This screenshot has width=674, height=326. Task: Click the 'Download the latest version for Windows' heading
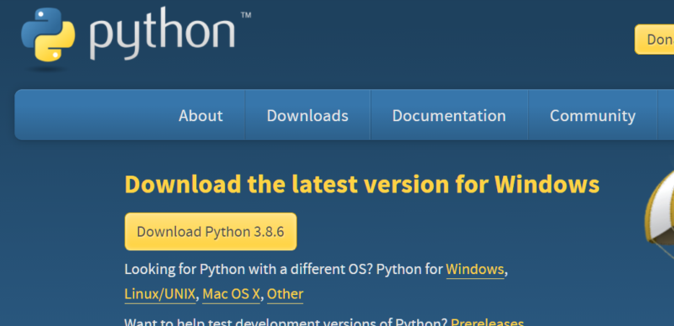[362, 185]
